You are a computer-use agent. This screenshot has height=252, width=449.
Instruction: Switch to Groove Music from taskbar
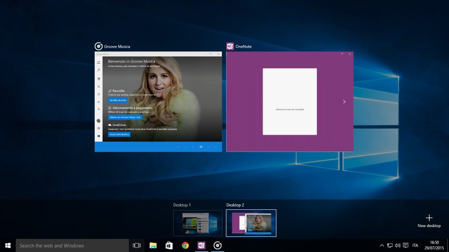pyautogui.click(x=217, y=245)
